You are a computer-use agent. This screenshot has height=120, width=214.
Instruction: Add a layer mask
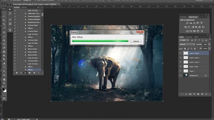[x=190, y=94]
